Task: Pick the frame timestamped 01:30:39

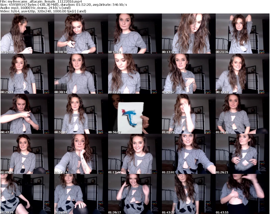Action: [x=27, y=194]
